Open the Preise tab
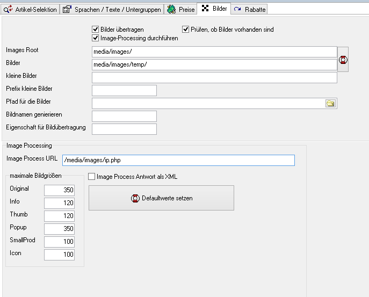The height and width of the screenshot is (297, 369). click(180, 9)
